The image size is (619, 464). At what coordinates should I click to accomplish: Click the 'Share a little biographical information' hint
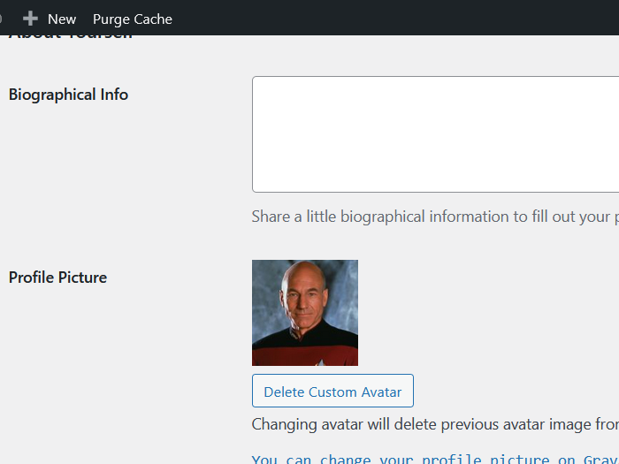[435, 217]
